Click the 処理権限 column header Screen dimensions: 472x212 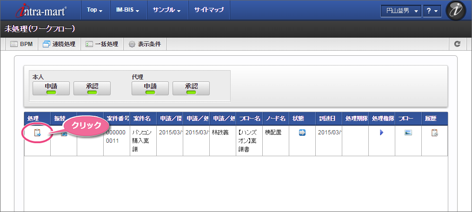(382, 119)
